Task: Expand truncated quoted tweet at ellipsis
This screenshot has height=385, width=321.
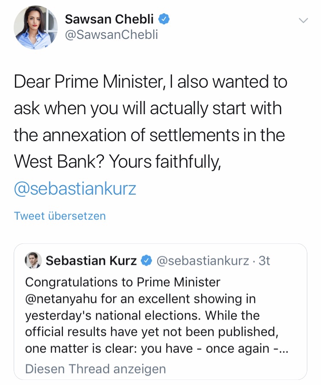Action: pyautogui.click(x=283, y=348)
